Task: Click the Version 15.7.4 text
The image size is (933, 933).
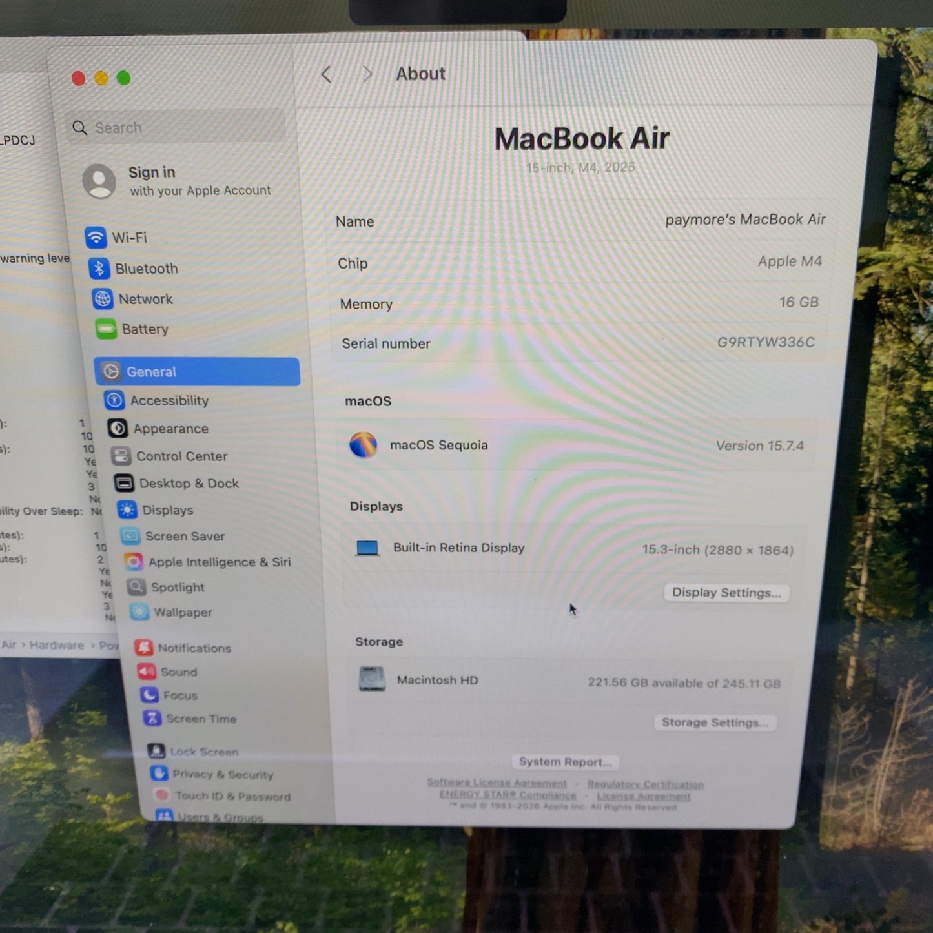Action: pos(759,446)
